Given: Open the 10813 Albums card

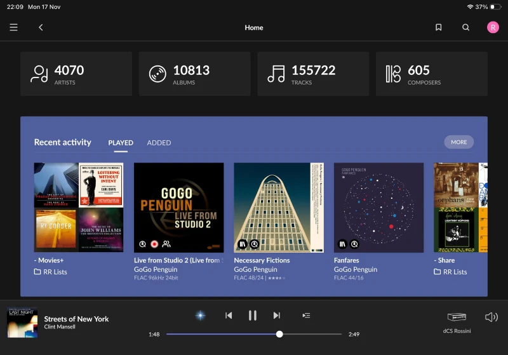Looking at the screenshot, I should coord(195,74).
